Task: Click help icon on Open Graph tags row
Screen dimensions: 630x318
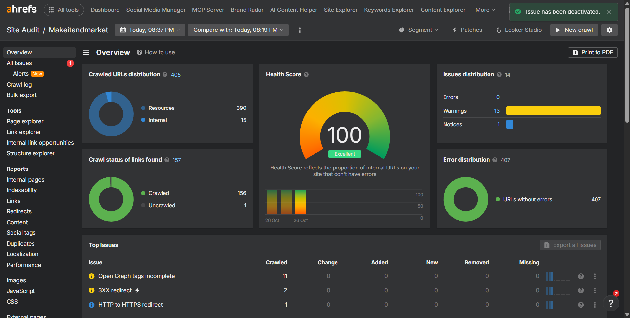Action: (x=581, y=276)
